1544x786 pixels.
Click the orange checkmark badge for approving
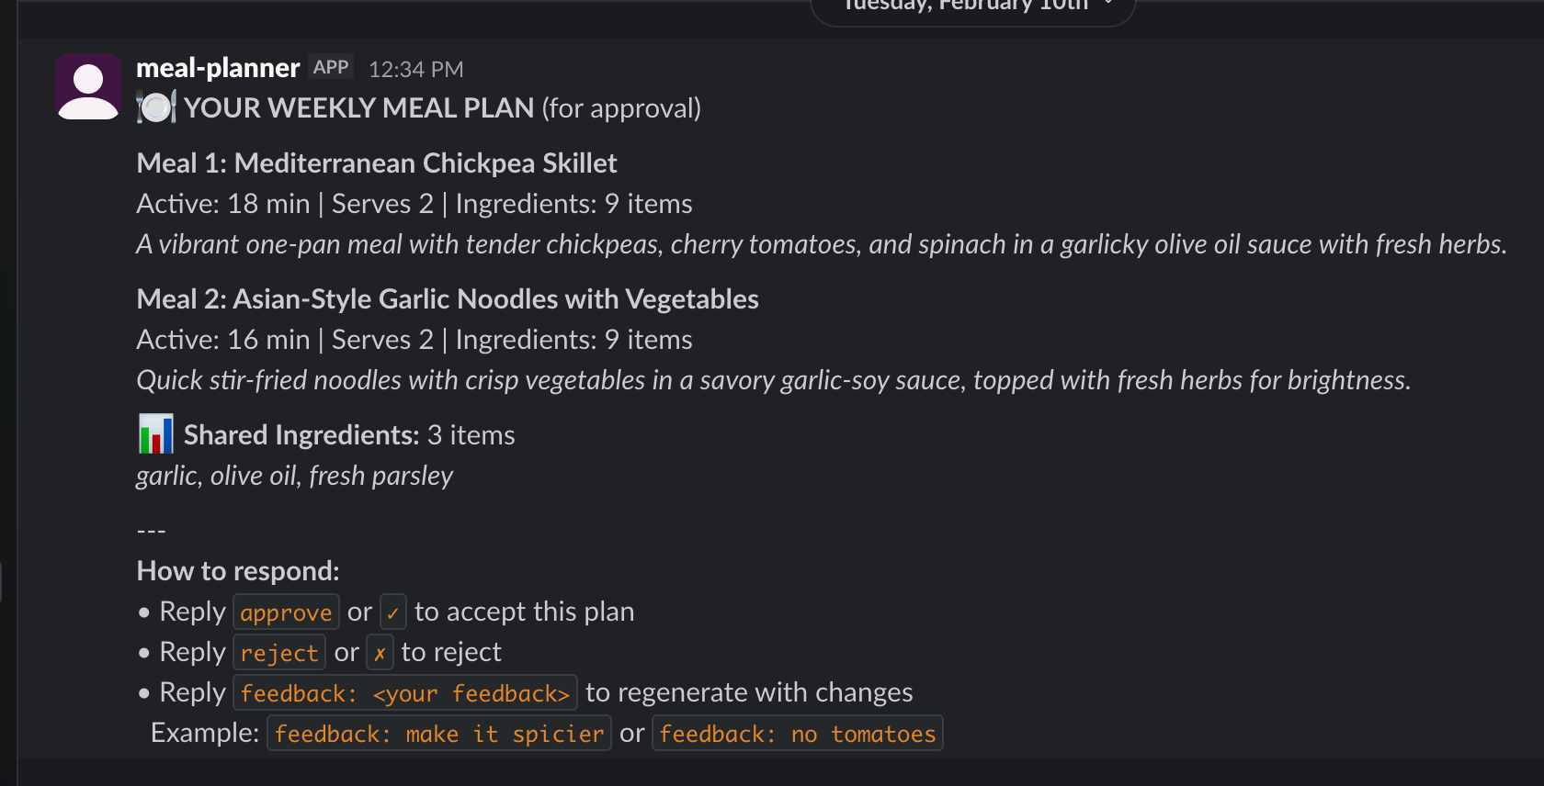pyautogui.click(x=393, y=611)
